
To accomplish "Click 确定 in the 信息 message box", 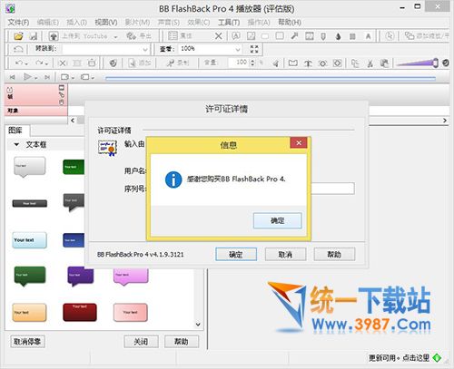I will [x=278, y=220].
